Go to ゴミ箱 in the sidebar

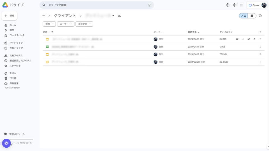[13, 78]
